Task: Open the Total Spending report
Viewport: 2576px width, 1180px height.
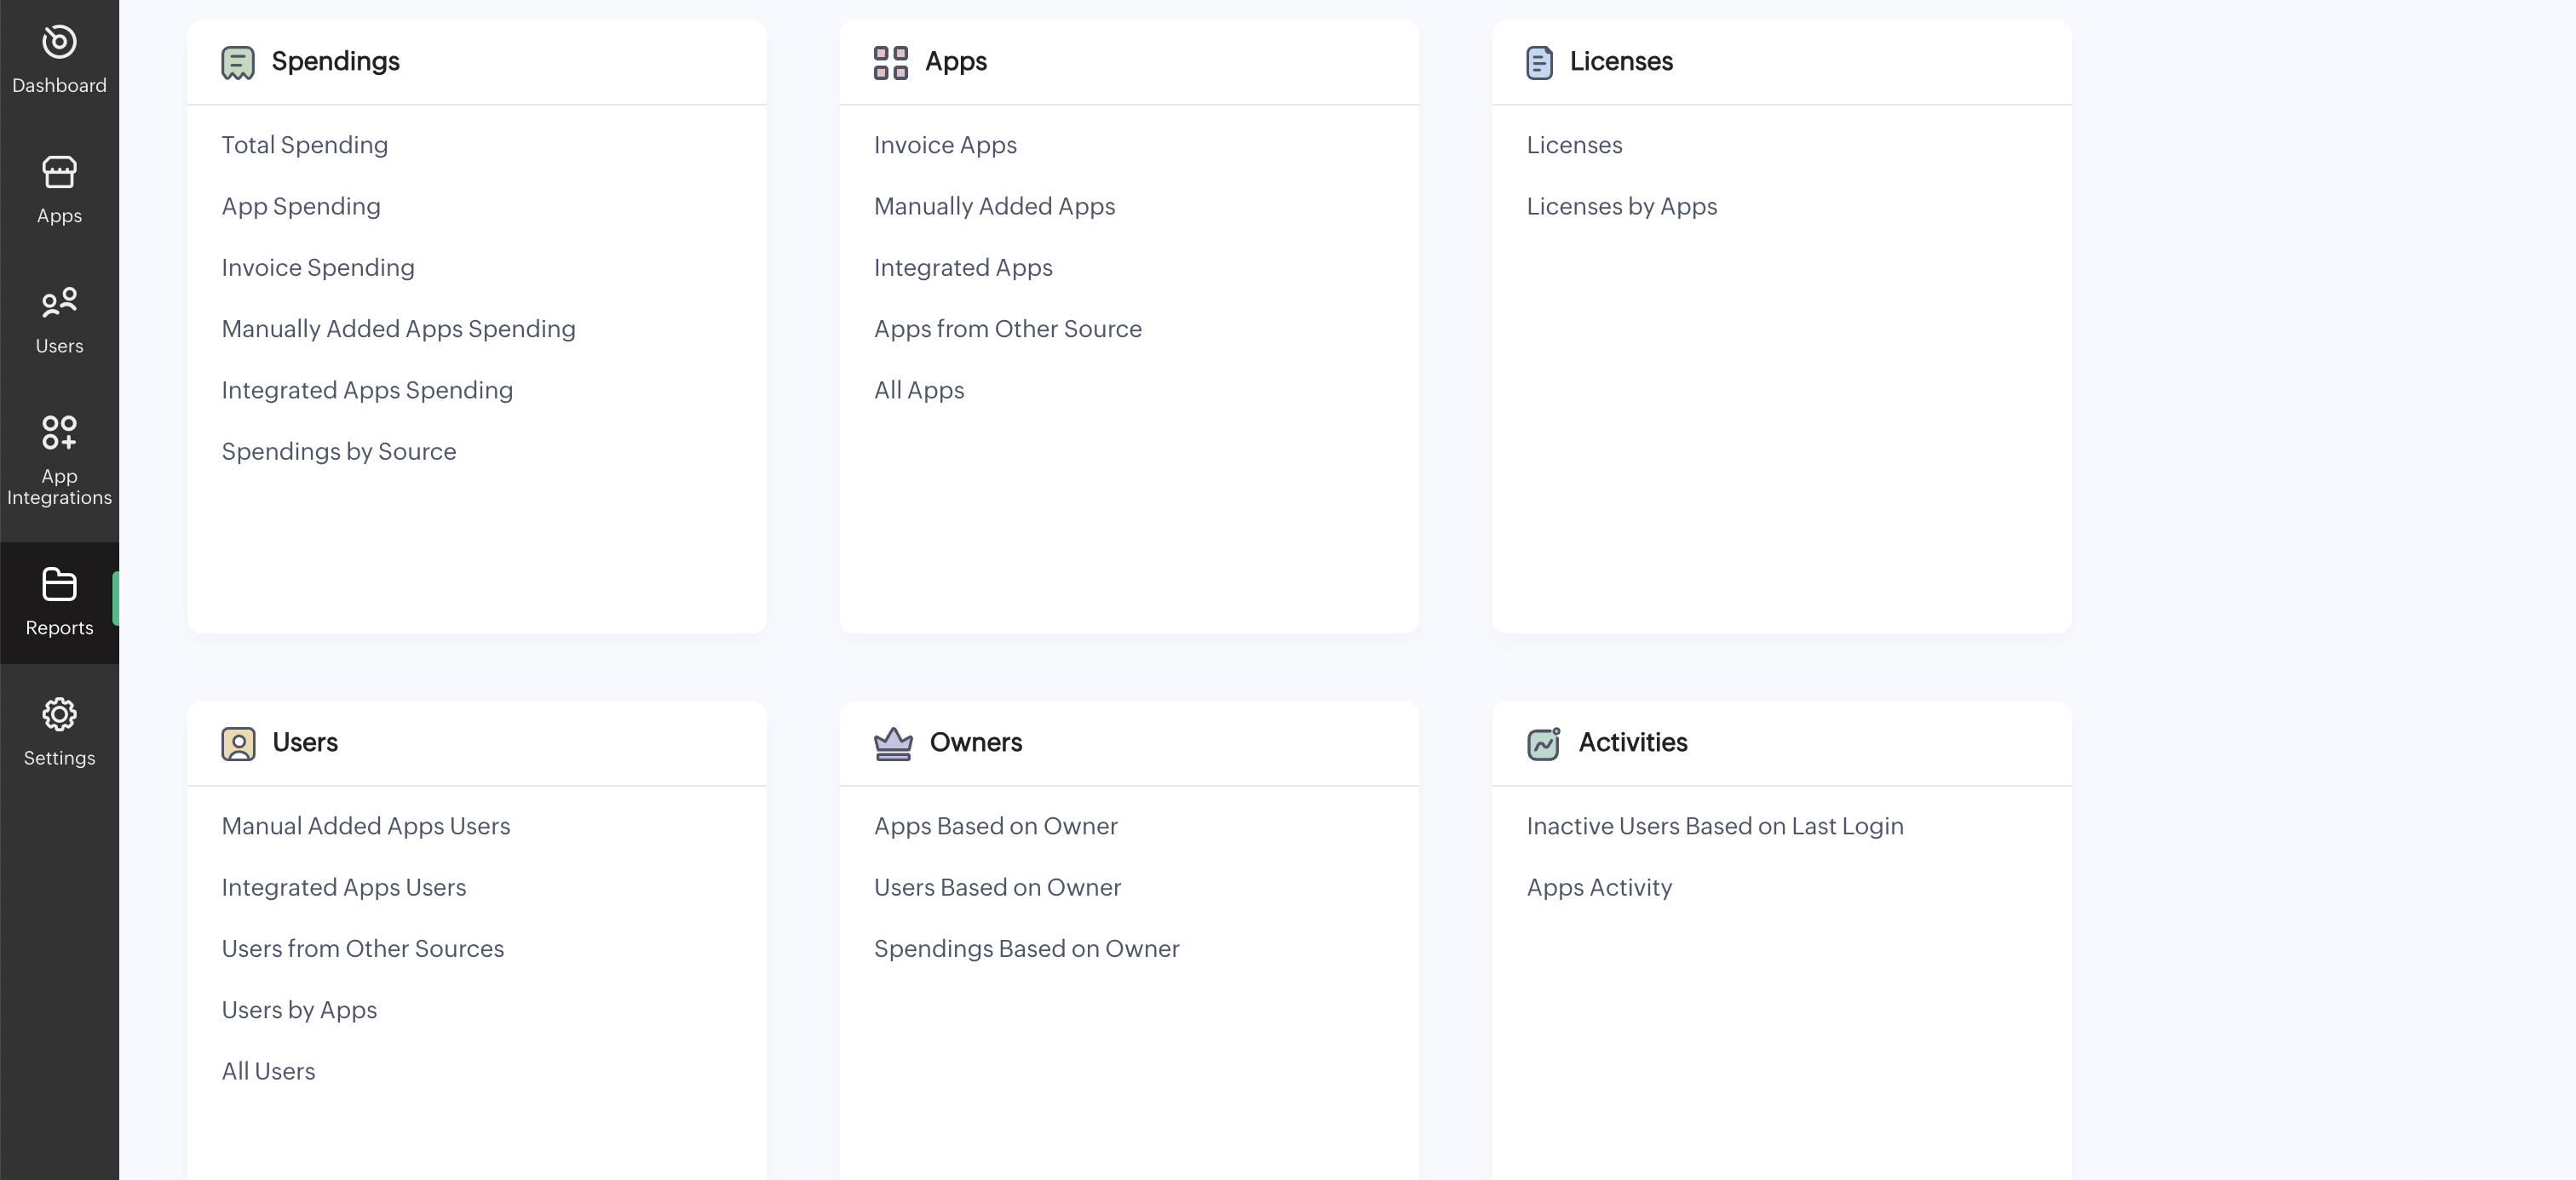Action: pyautogui.click(x=304, y=145)
